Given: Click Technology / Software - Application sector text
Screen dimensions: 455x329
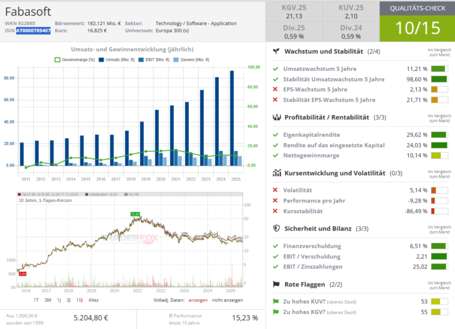Looking at the screenshot, I should (x=196, y=24).
